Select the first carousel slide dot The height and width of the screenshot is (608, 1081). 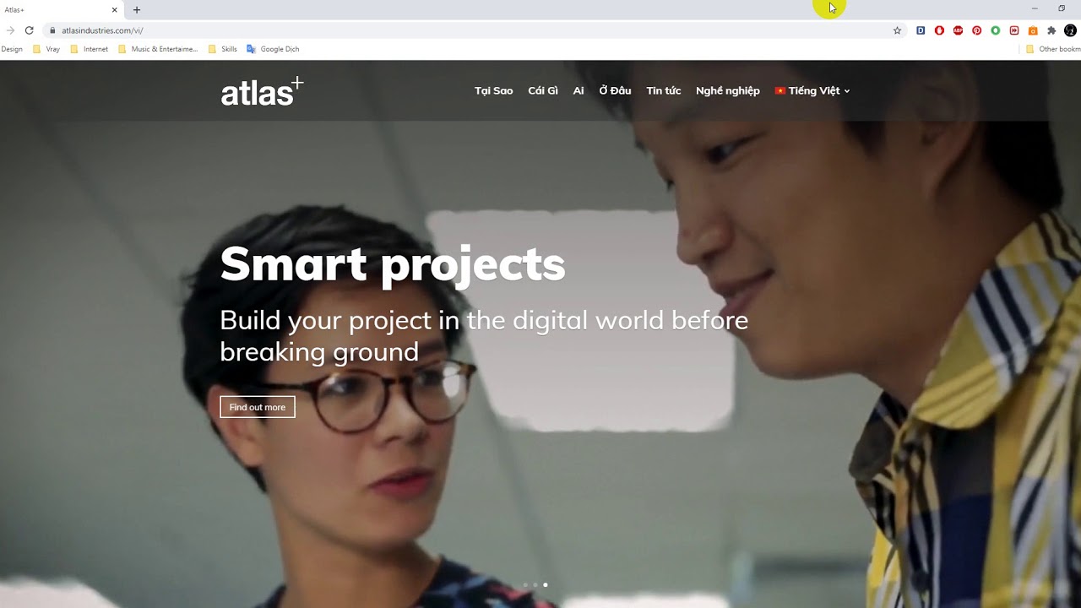525,584
